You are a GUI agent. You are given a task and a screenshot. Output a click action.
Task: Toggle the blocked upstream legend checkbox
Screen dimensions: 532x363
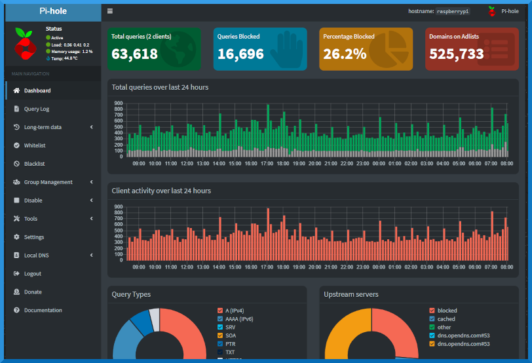(432, 311)
